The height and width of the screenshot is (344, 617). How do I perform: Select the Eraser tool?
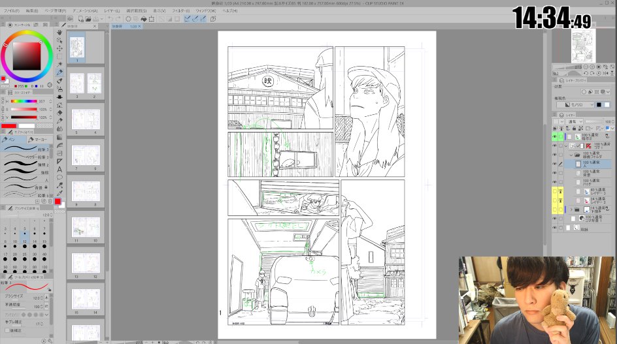(x=59, y=113)
